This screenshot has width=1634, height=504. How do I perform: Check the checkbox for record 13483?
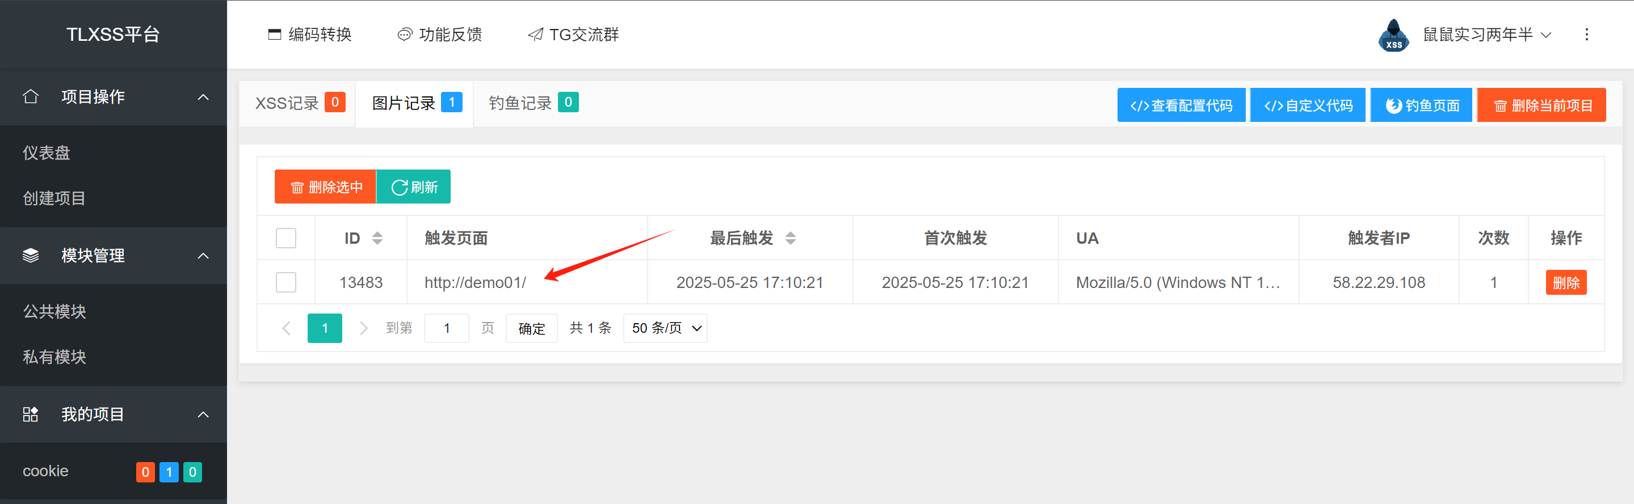pos(286,283)
